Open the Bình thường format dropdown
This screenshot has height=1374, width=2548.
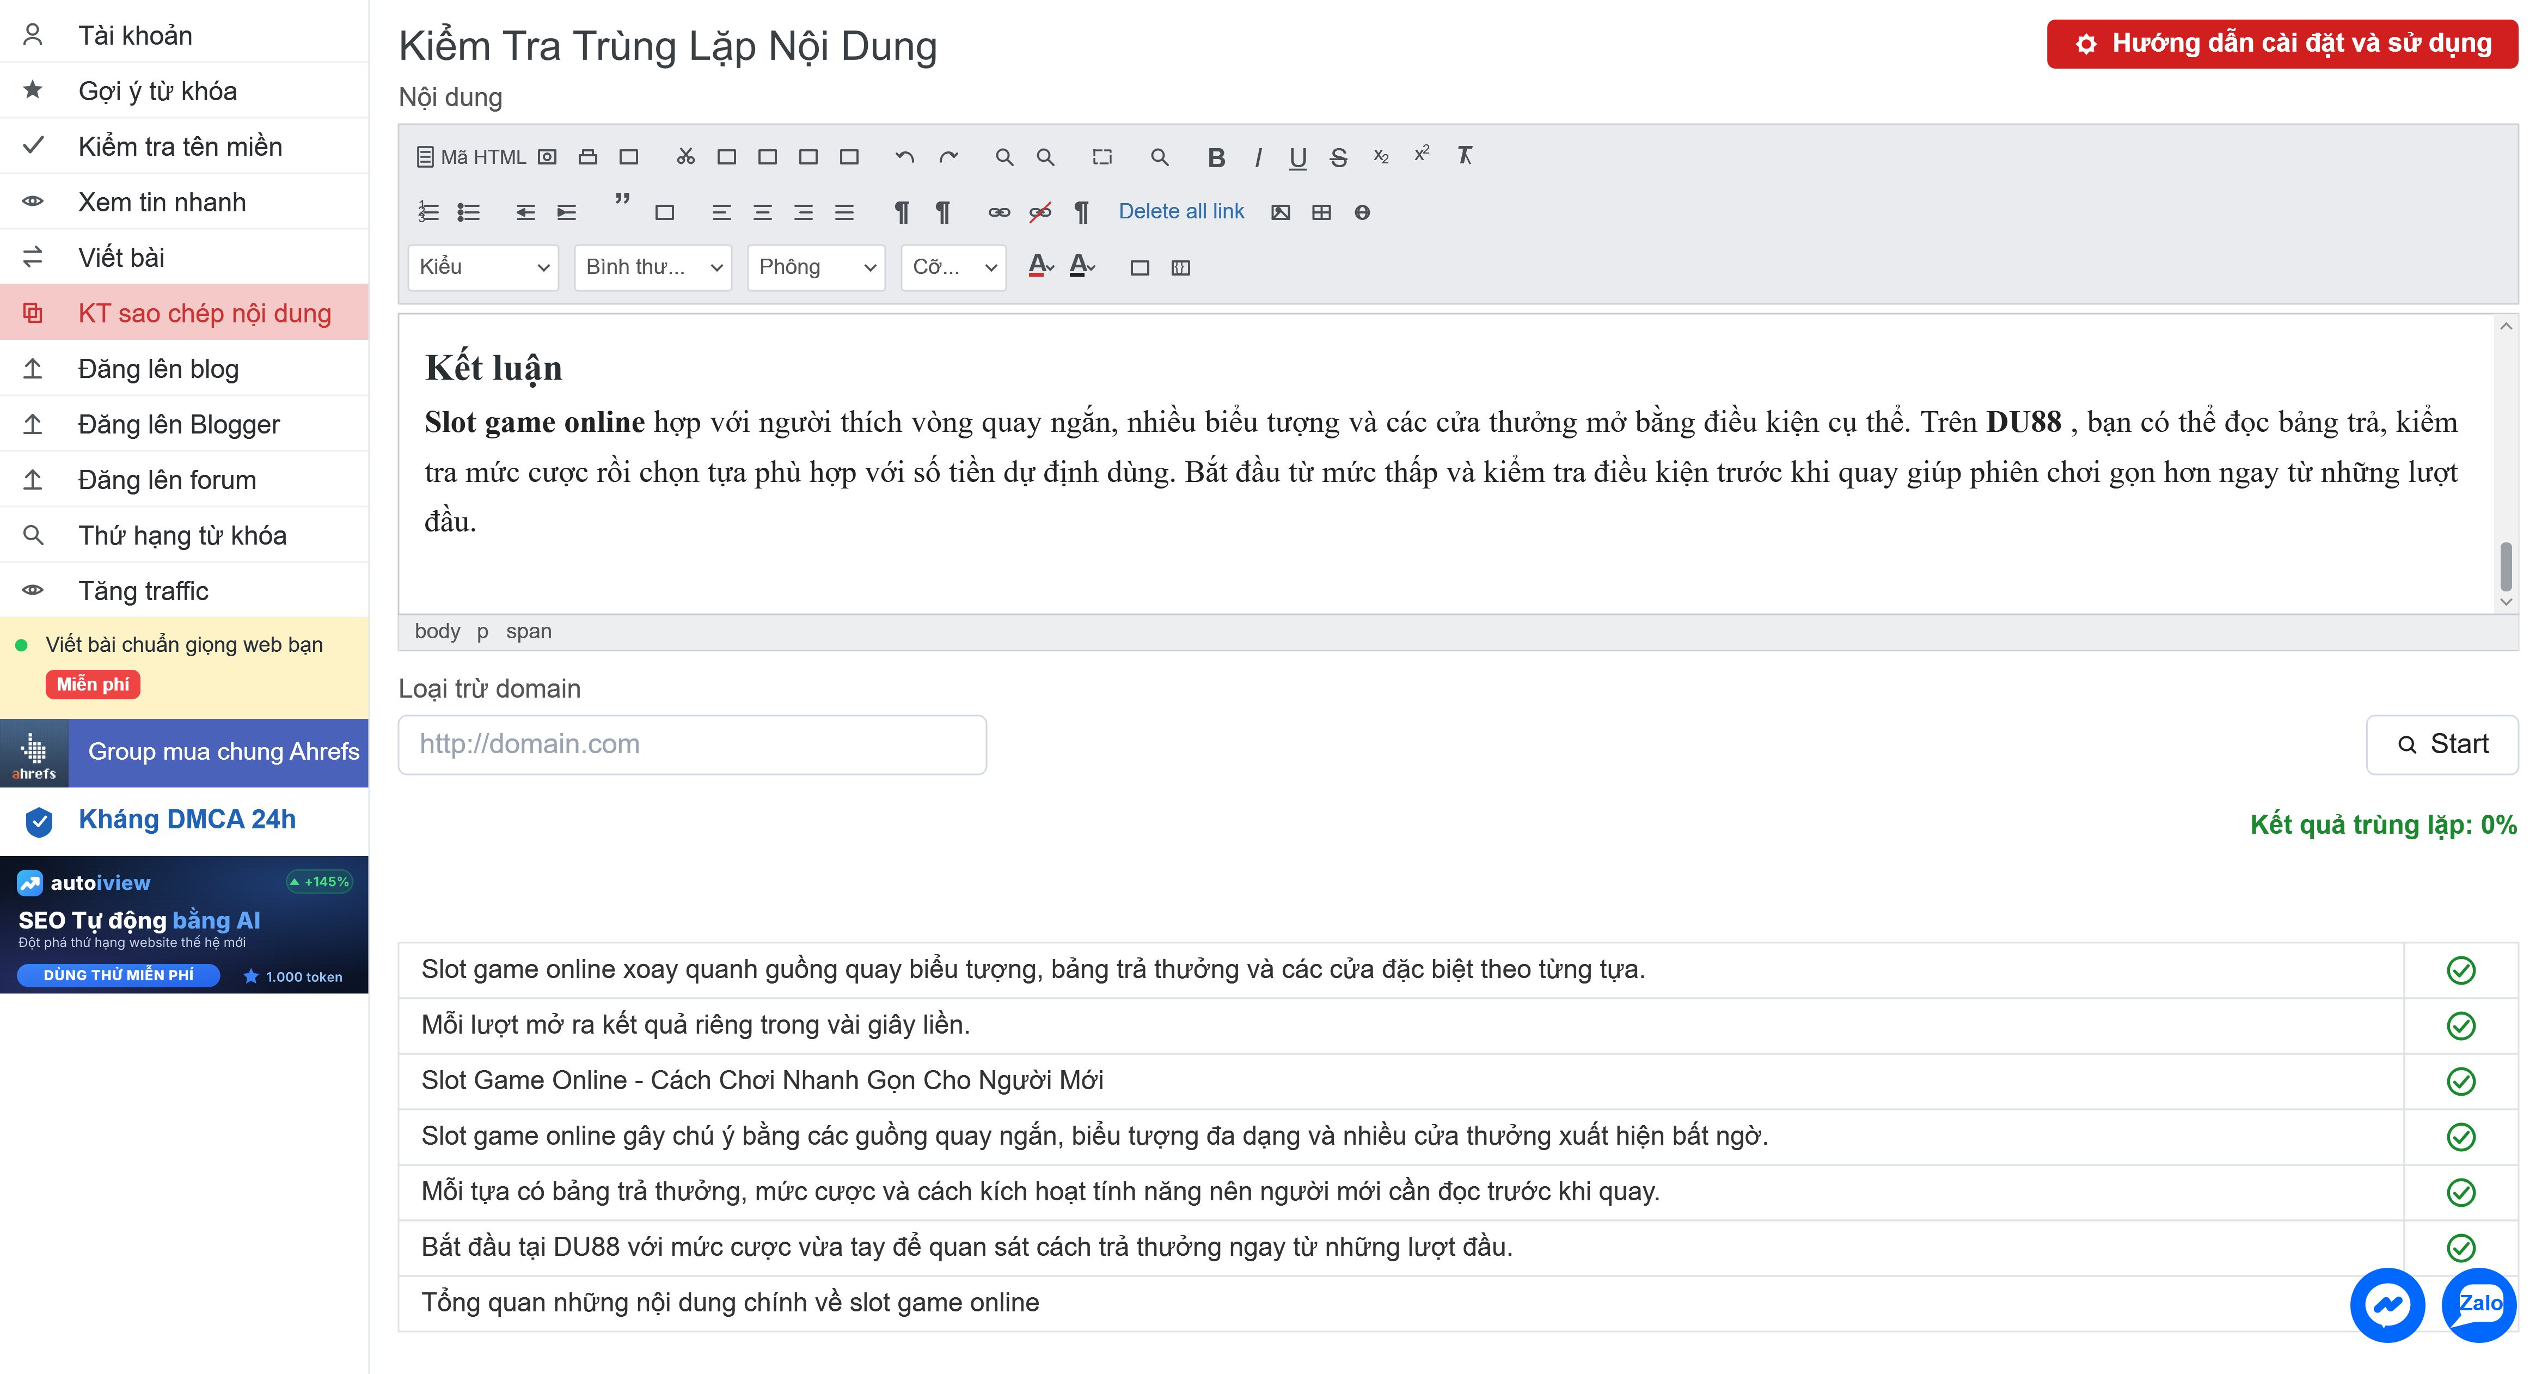coord(653,267)
